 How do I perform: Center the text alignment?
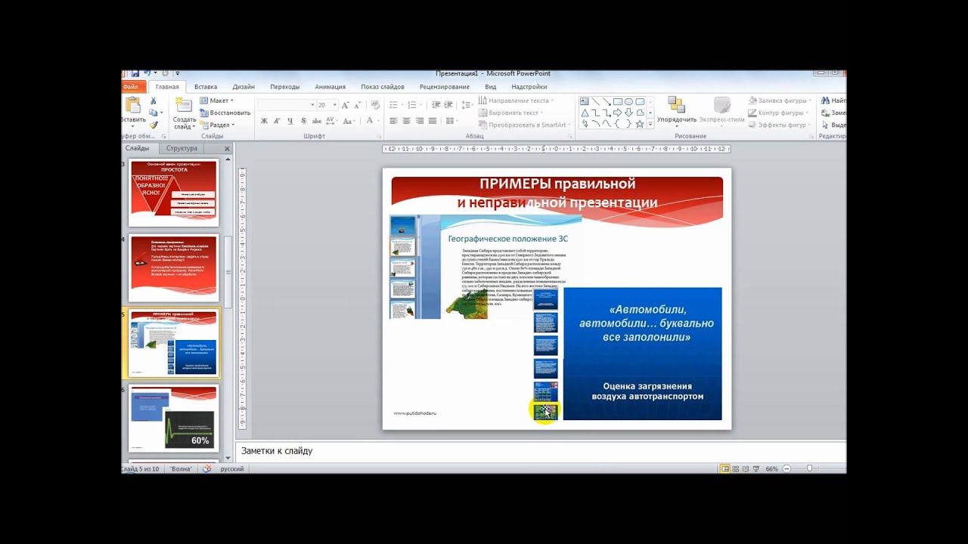pyautogui.click(x=406, y=121)
